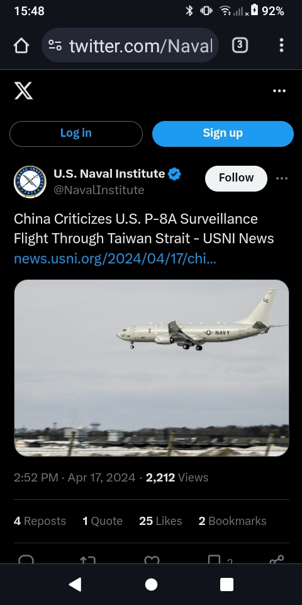View site information icon in address bar
Screen dimensions: 302x605
[55, 45]
